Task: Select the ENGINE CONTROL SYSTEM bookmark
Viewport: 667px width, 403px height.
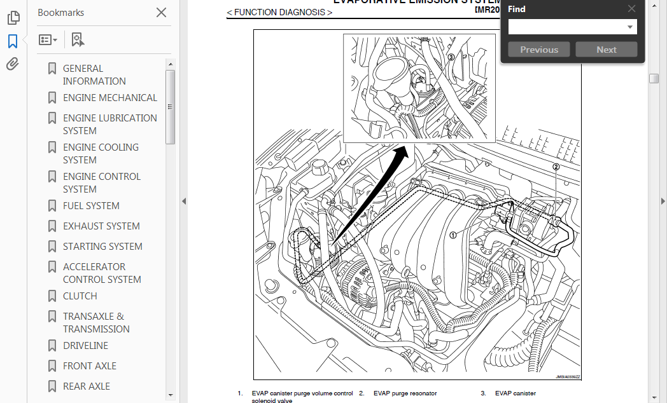Action: point(102,183)
